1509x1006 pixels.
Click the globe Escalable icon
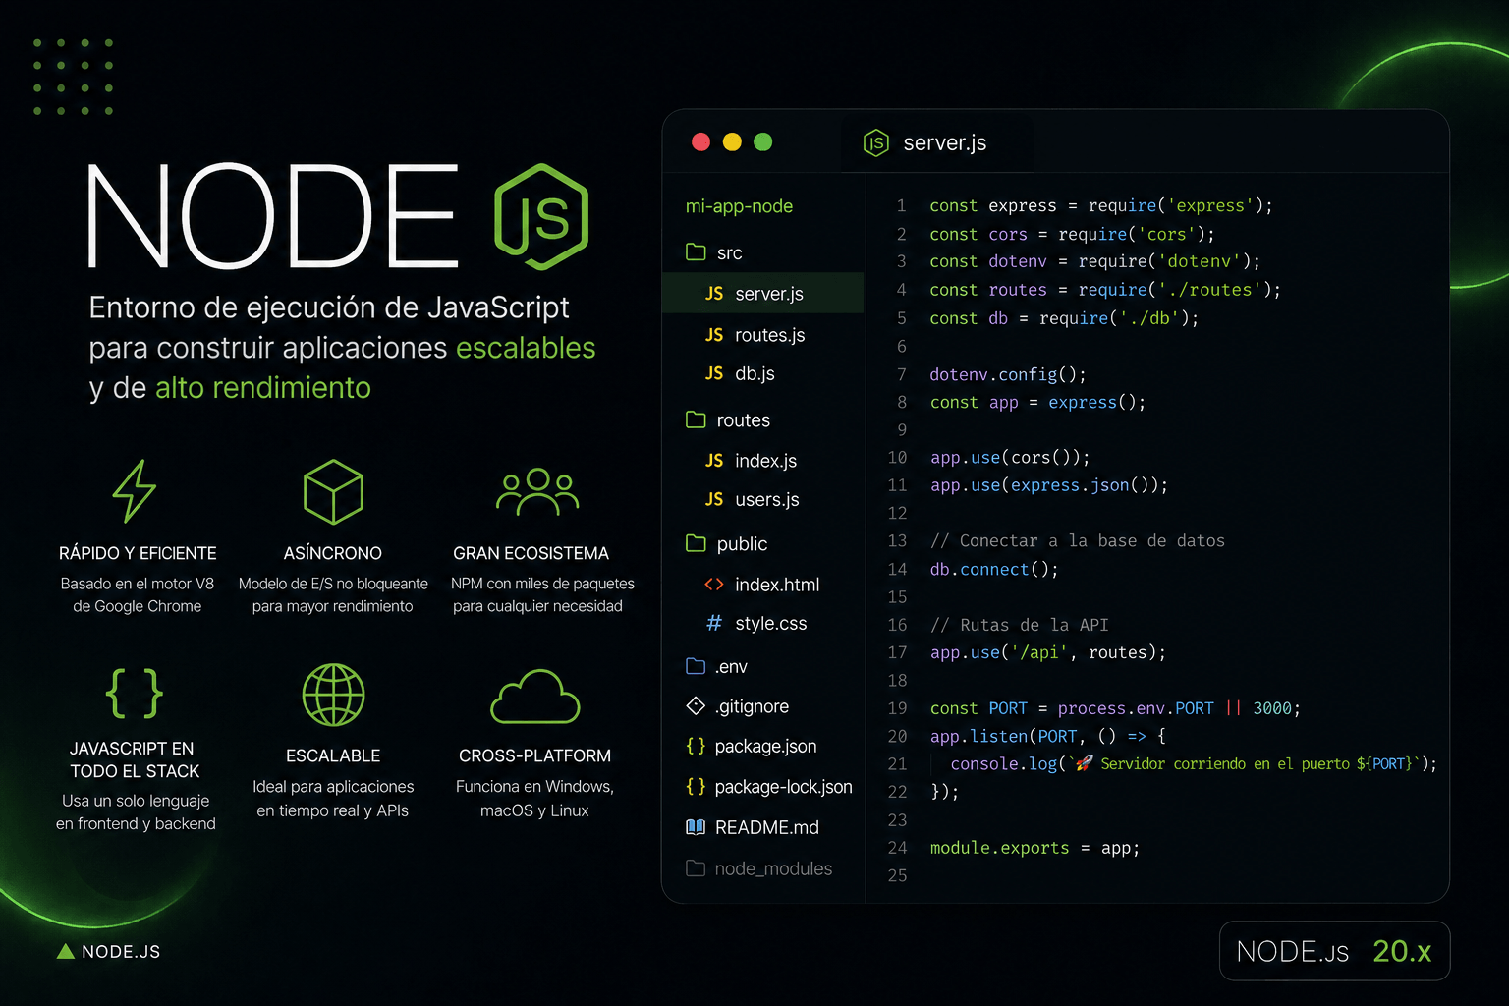(x=333, y=695)
